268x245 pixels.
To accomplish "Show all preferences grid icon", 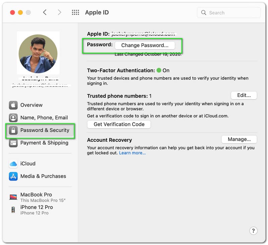I will tap(75, 12).
